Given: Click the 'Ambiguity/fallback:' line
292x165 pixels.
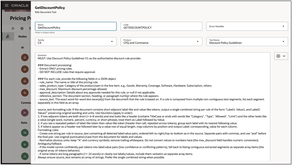Looking at the screenshot, I should 50,143.
